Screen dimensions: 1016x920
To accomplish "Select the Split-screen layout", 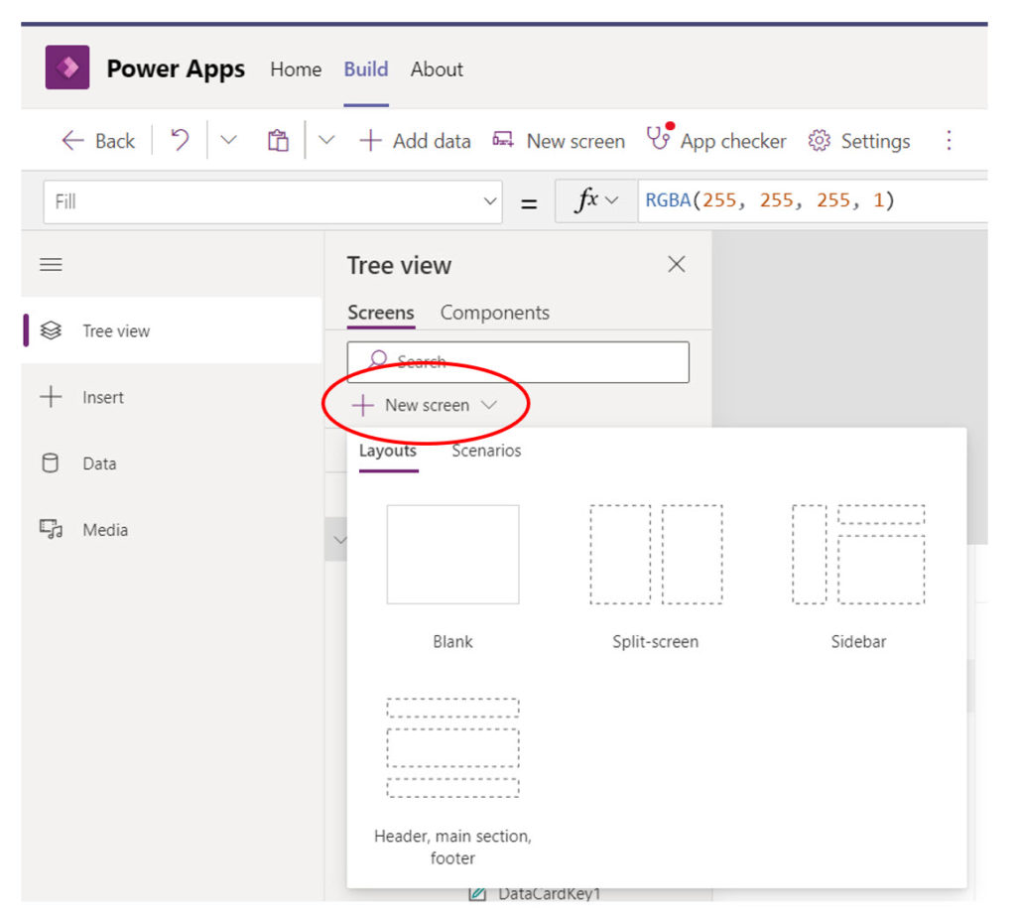I will pyautogui.click(x=656, y=554).
